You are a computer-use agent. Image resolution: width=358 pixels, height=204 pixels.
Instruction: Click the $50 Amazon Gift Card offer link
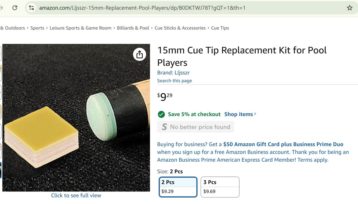pos(283,144)
